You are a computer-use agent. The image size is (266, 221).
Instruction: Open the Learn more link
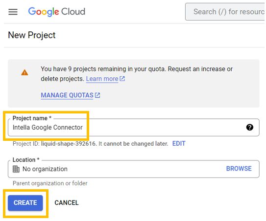click(102, 79)
